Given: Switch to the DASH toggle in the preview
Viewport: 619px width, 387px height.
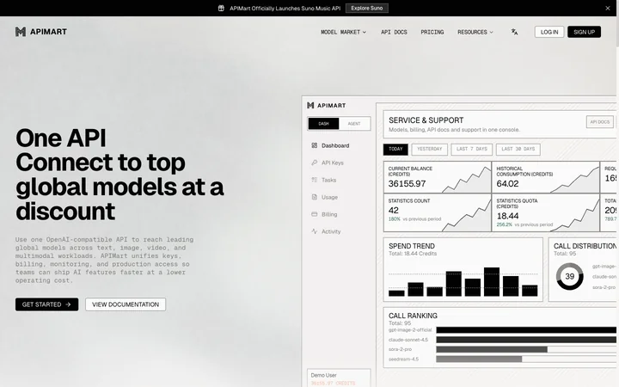Looking at the screenshot, I should [x=323, y=124].
